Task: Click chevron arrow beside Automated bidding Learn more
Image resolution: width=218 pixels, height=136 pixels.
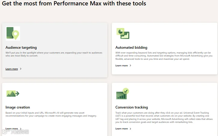Action: pyautogui.click(x=130, y=65)
